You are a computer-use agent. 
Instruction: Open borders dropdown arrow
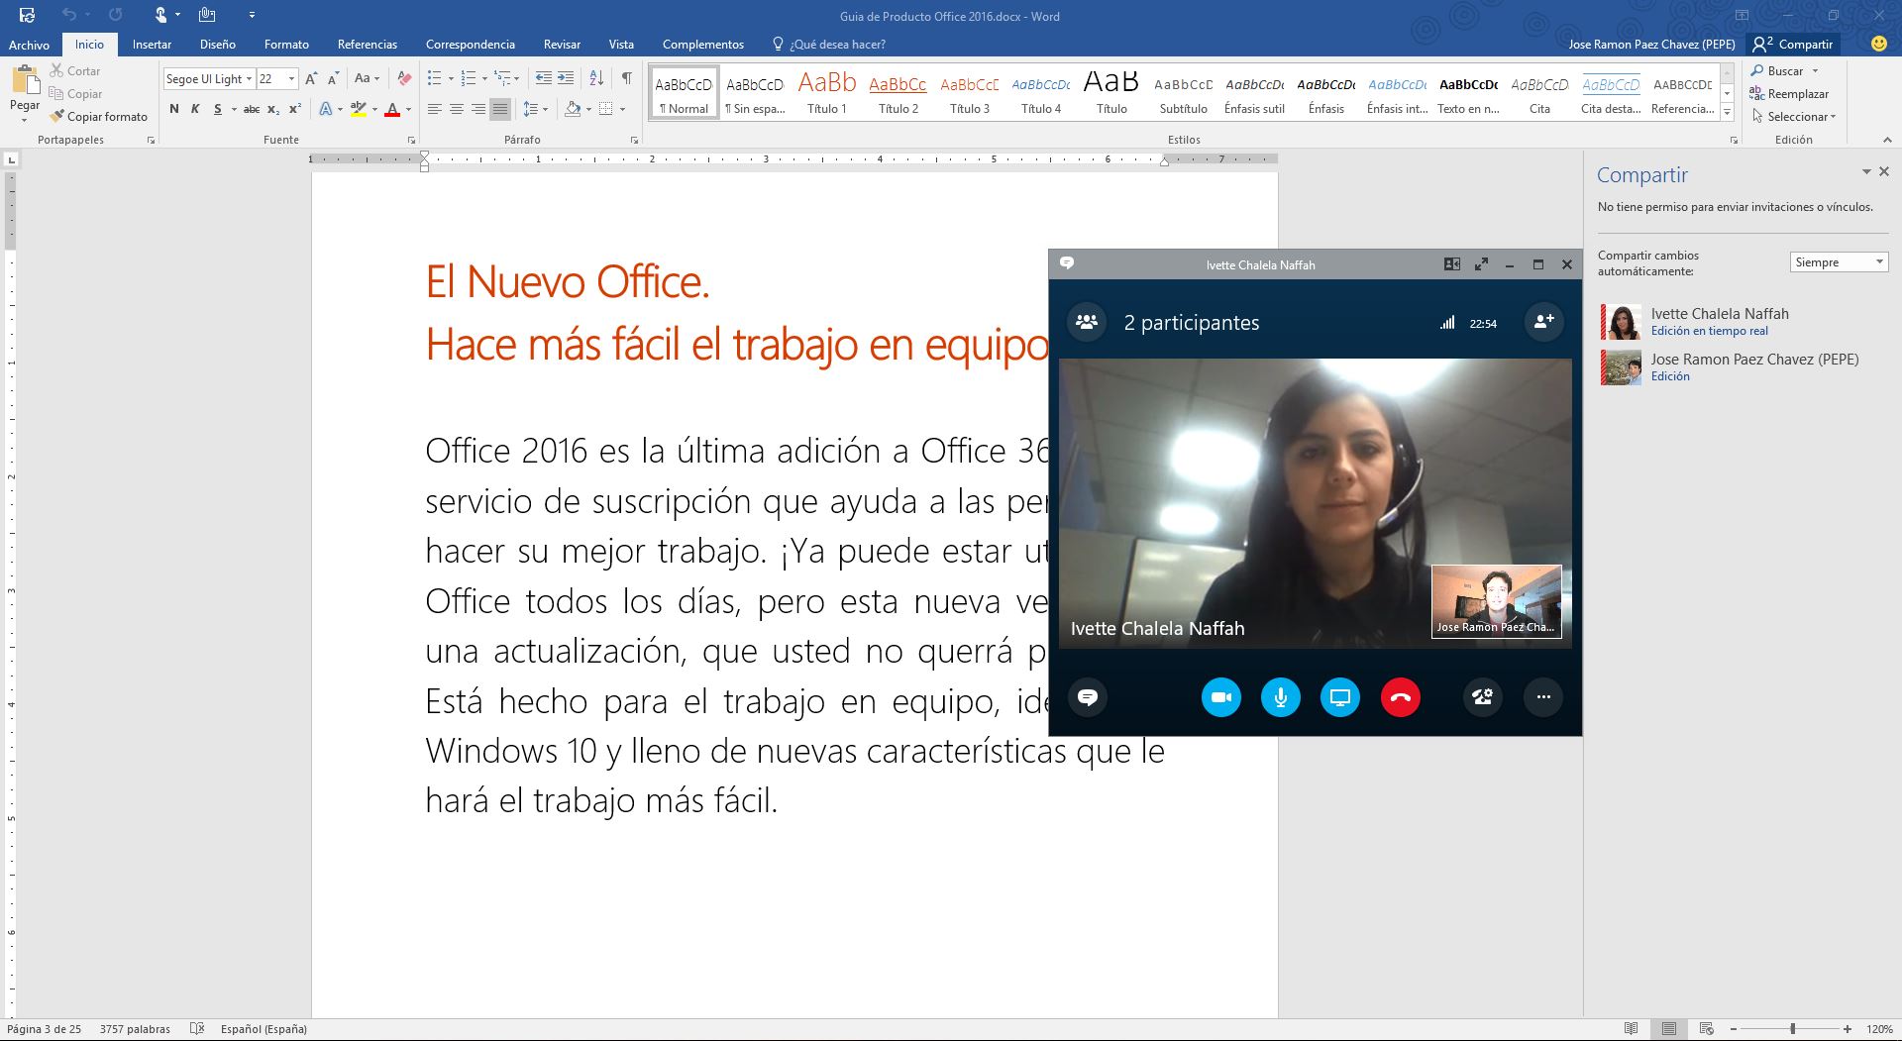[x=622, y=109]
